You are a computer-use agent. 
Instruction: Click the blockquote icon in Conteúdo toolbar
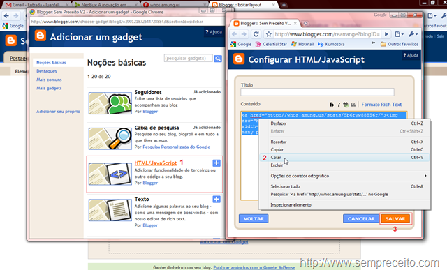pos(353,105)
